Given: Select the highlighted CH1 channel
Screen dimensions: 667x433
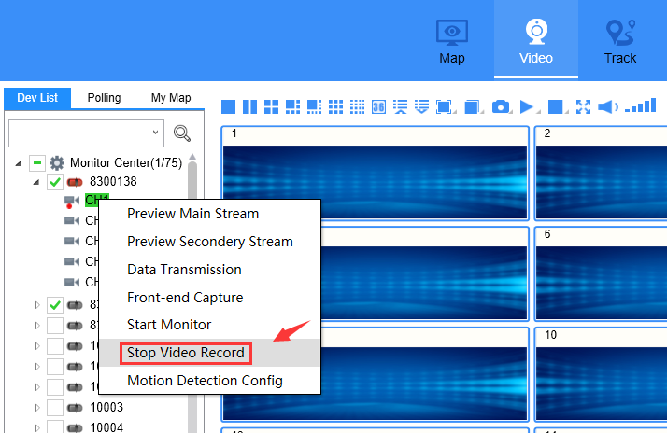Looking at the screenshot, I should pos(96,200).
